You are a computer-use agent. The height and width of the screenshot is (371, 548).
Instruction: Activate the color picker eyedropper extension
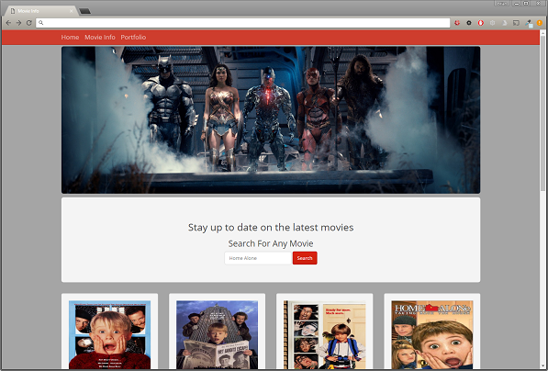[x=529, y=24]
